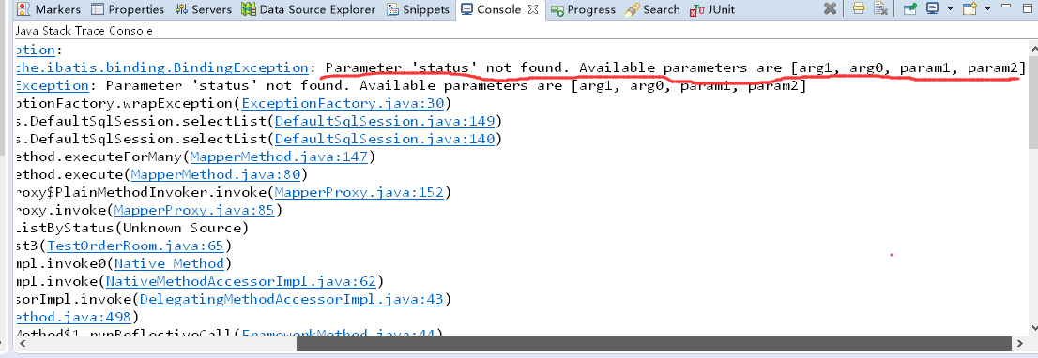Click the Format stack trace icon

(x=858, y=9)
